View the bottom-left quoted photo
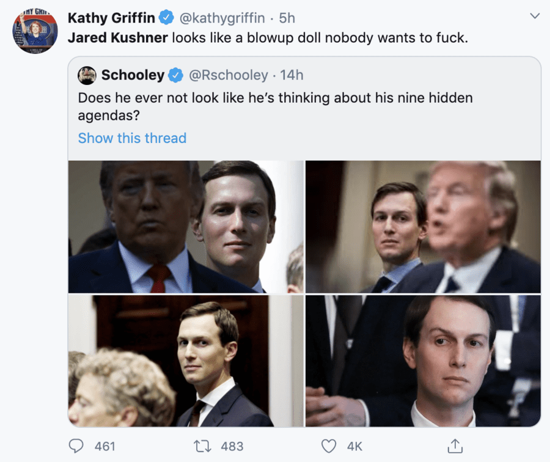The height and width of the screenshot is (462, 550). point(186,361)
